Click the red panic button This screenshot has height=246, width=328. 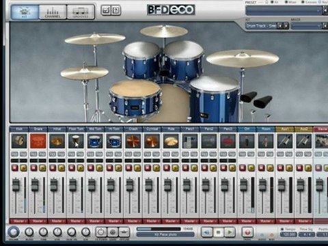coord(247,232)
